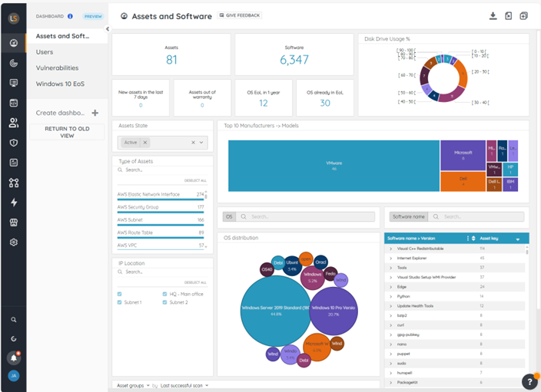Click the download icon in the header
Image resolution: width=541 pixels, height=392 pixels.
click(493, 16)
